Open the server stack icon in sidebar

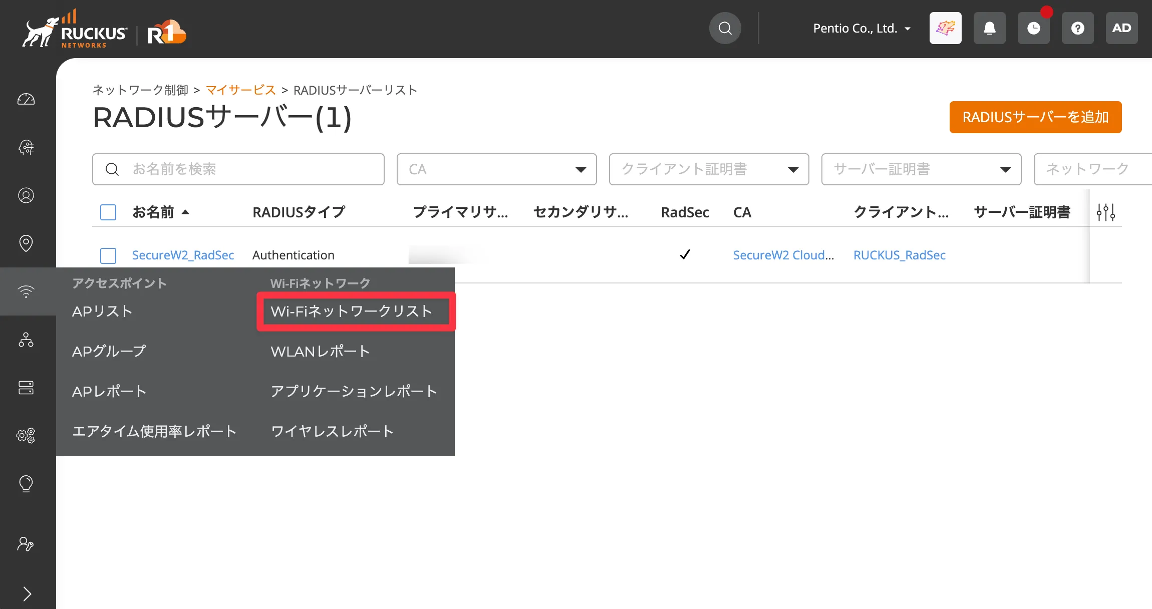(26, 388)
